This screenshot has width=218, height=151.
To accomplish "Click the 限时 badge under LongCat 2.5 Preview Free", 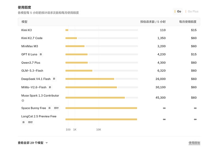I will (30, 122).
